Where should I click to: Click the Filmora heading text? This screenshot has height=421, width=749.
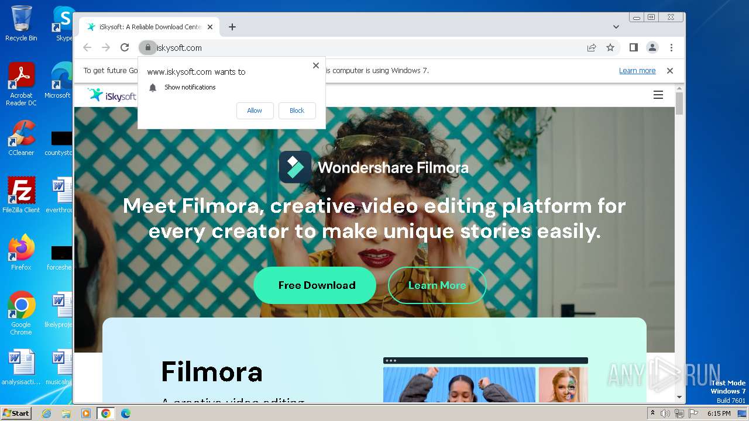pyautogui.click(x=212, y=371)
